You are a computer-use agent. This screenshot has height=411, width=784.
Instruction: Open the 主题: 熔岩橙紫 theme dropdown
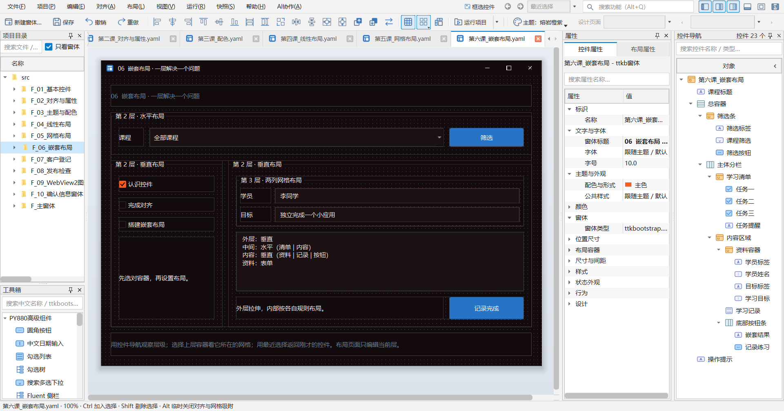pos(540,22)
